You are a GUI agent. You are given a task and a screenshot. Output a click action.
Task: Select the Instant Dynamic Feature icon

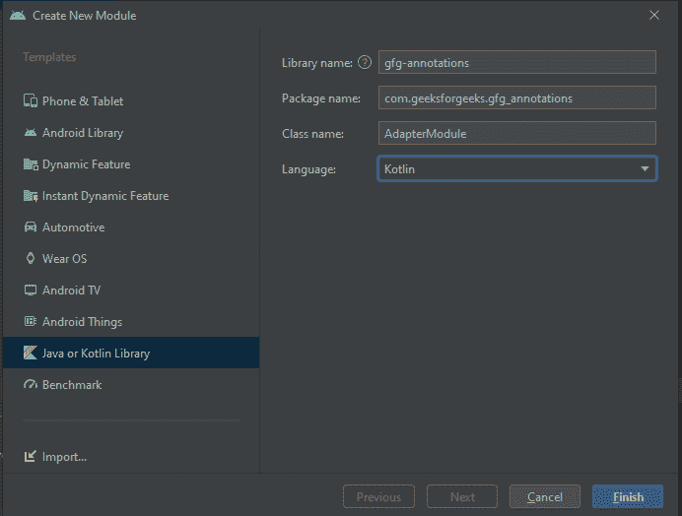point(31,196)
